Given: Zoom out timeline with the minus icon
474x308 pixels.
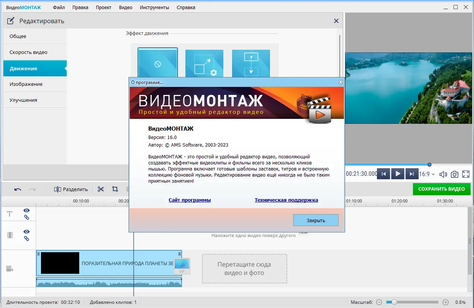Looking at the screenshot, I should pos(379,302).
